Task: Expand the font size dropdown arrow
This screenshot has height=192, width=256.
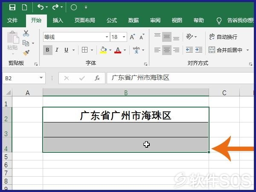Action: (124, 37)
